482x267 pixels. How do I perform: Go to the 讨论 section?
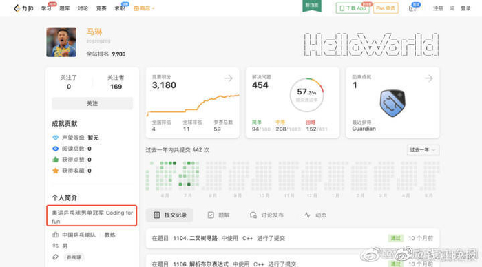(x=83, y=8)
